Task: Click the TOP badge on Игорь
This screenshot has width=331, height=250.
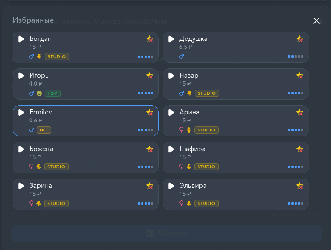Action: tap(53, 93)
